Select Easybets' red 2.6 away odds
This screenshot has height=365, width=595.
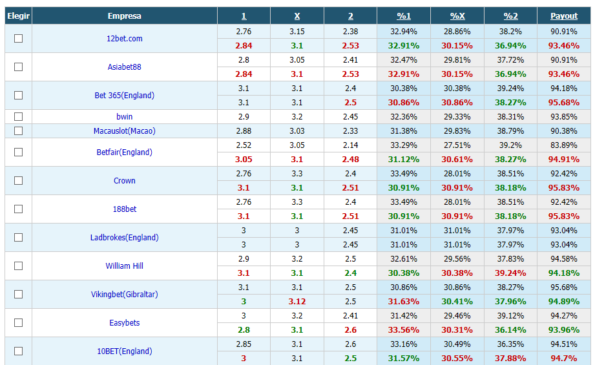pyautogui.click(x=351, y=330)
